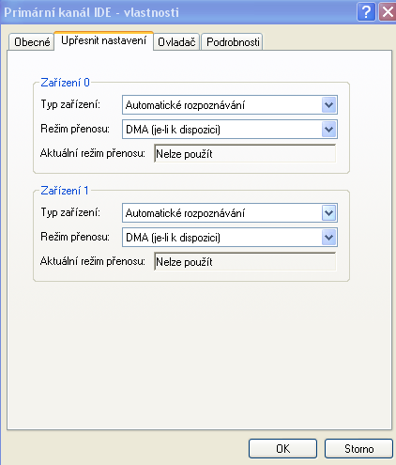
Task: Click the Zařízení 1 group heading
Action: click(65, 191)
